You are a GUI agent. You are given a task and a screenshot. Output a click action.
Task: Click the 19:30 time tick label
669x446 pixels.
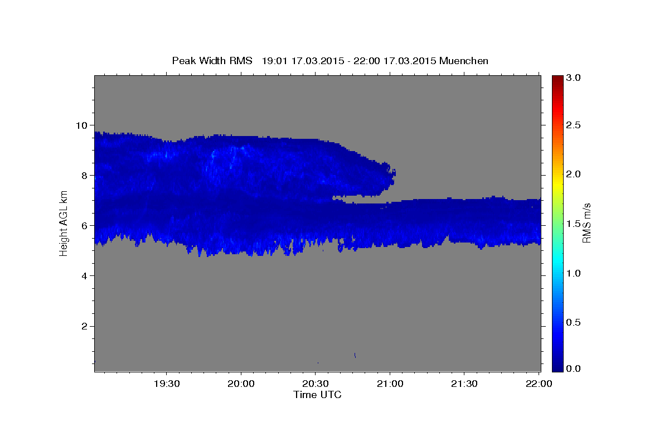pos(167,384)
